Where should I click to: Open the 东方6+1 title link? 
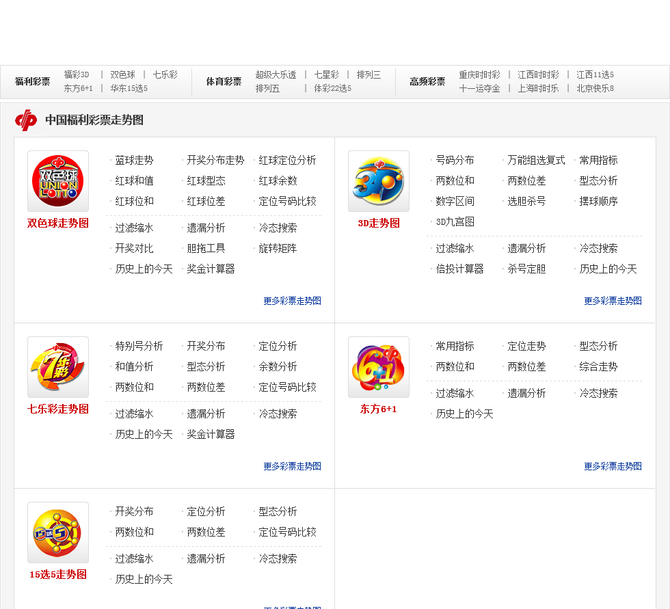tap(379, 409)
